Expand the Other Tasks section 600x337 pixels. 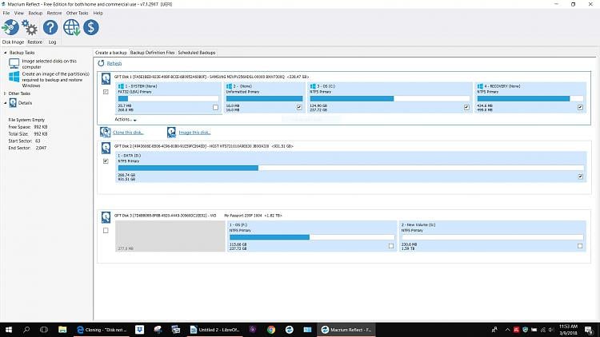[x=6, y=93]
